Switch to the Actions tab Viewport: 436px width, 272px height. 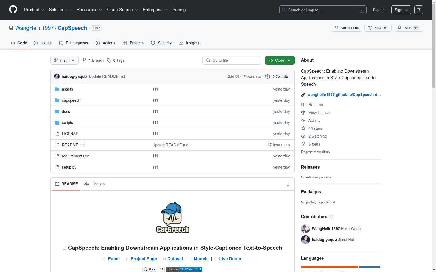click(x=105, y=43)
